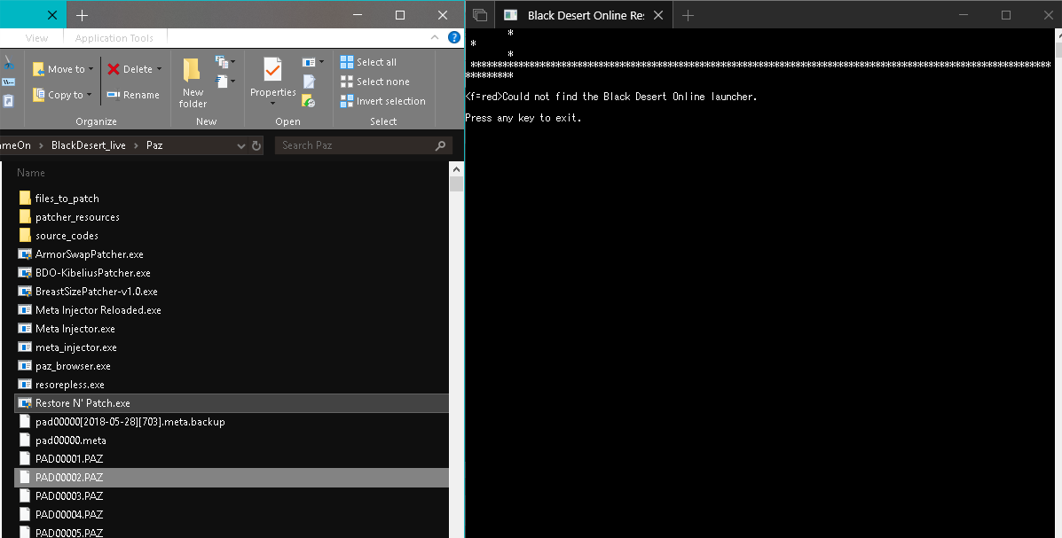Expand the Move to dropdown
Viewport: 1062px width, 538px height.
(93, 69)
